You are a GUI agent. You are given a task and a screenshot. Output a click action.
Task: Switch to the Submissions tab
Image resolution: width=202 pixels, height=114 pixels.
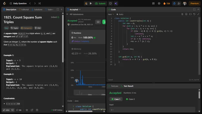tap(49, 10)
